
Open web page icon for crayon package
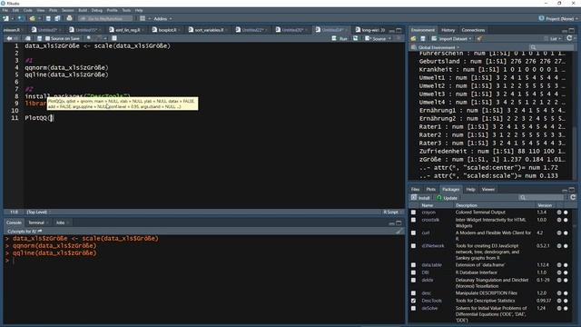559,213
